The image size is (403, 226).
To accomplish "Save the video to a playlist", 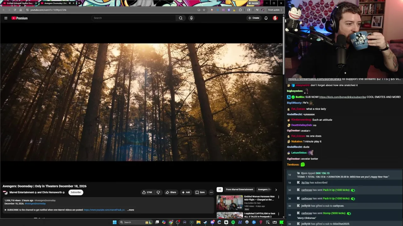I will [x=200, y=192].
